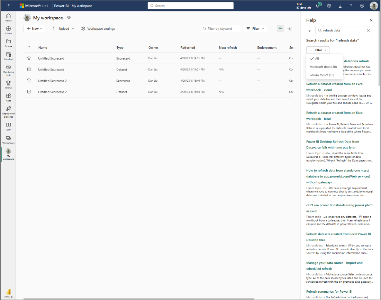
Task: Sort by the Name column header
Action: tap(43, 48)
